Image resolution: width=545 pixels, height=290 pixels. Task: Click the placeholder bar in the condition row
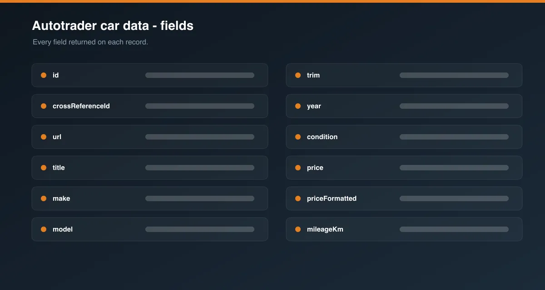(454, 137)
